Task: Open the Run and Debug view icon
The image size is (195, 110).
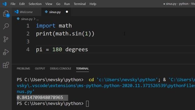Action: pyautogui.click(x=6, y=52)
